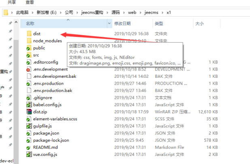Screen dimensions: 250x164
Task: Sort files by 修改日期 column header
Action: (x=122, y=23)
